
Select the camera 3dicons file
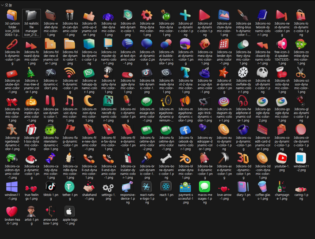point(205,52)
